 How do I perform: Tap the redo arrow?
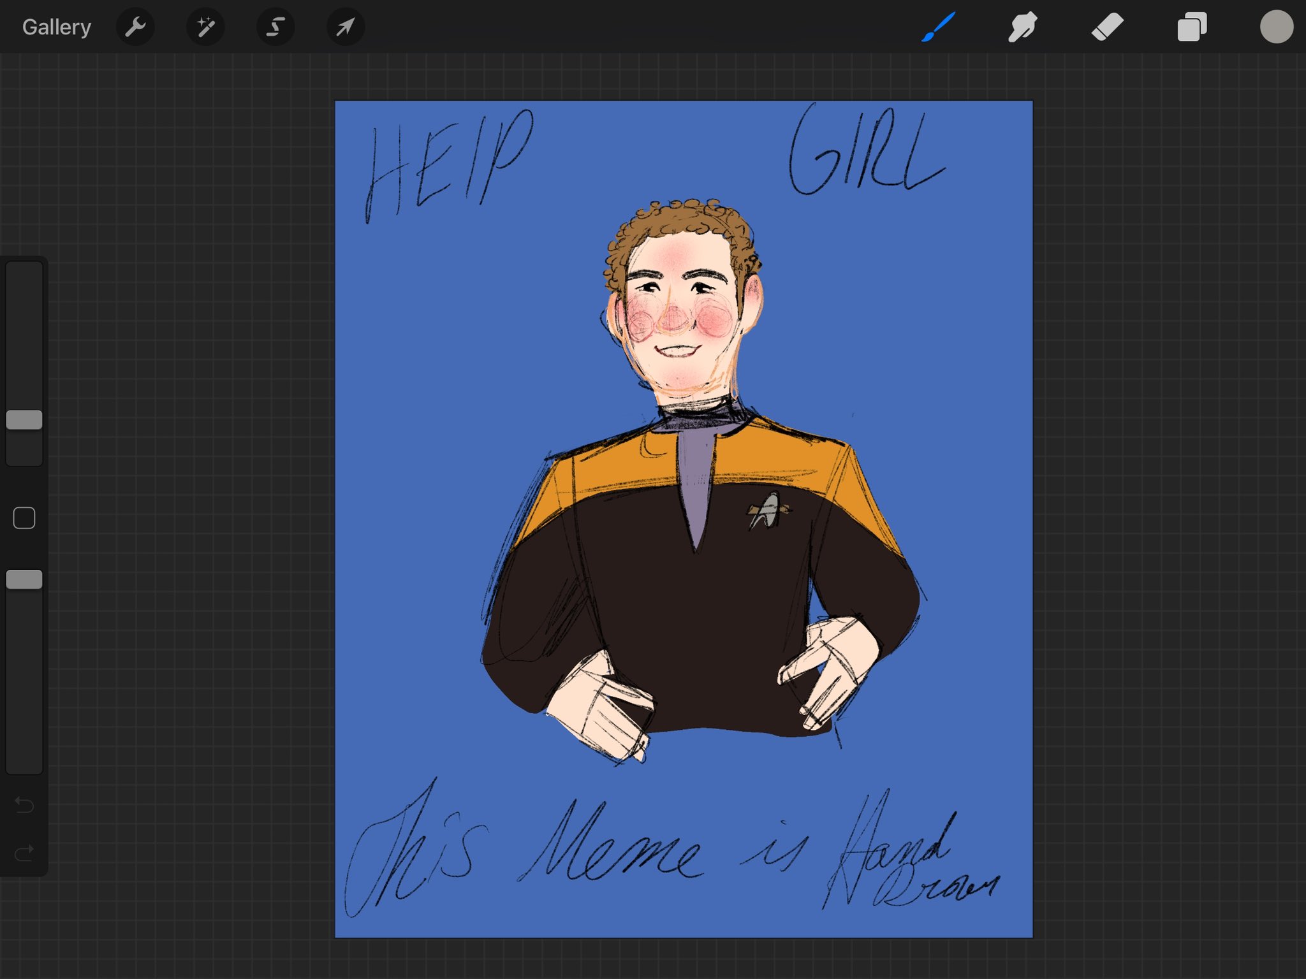pyautogui.click(x=24, y=852)
